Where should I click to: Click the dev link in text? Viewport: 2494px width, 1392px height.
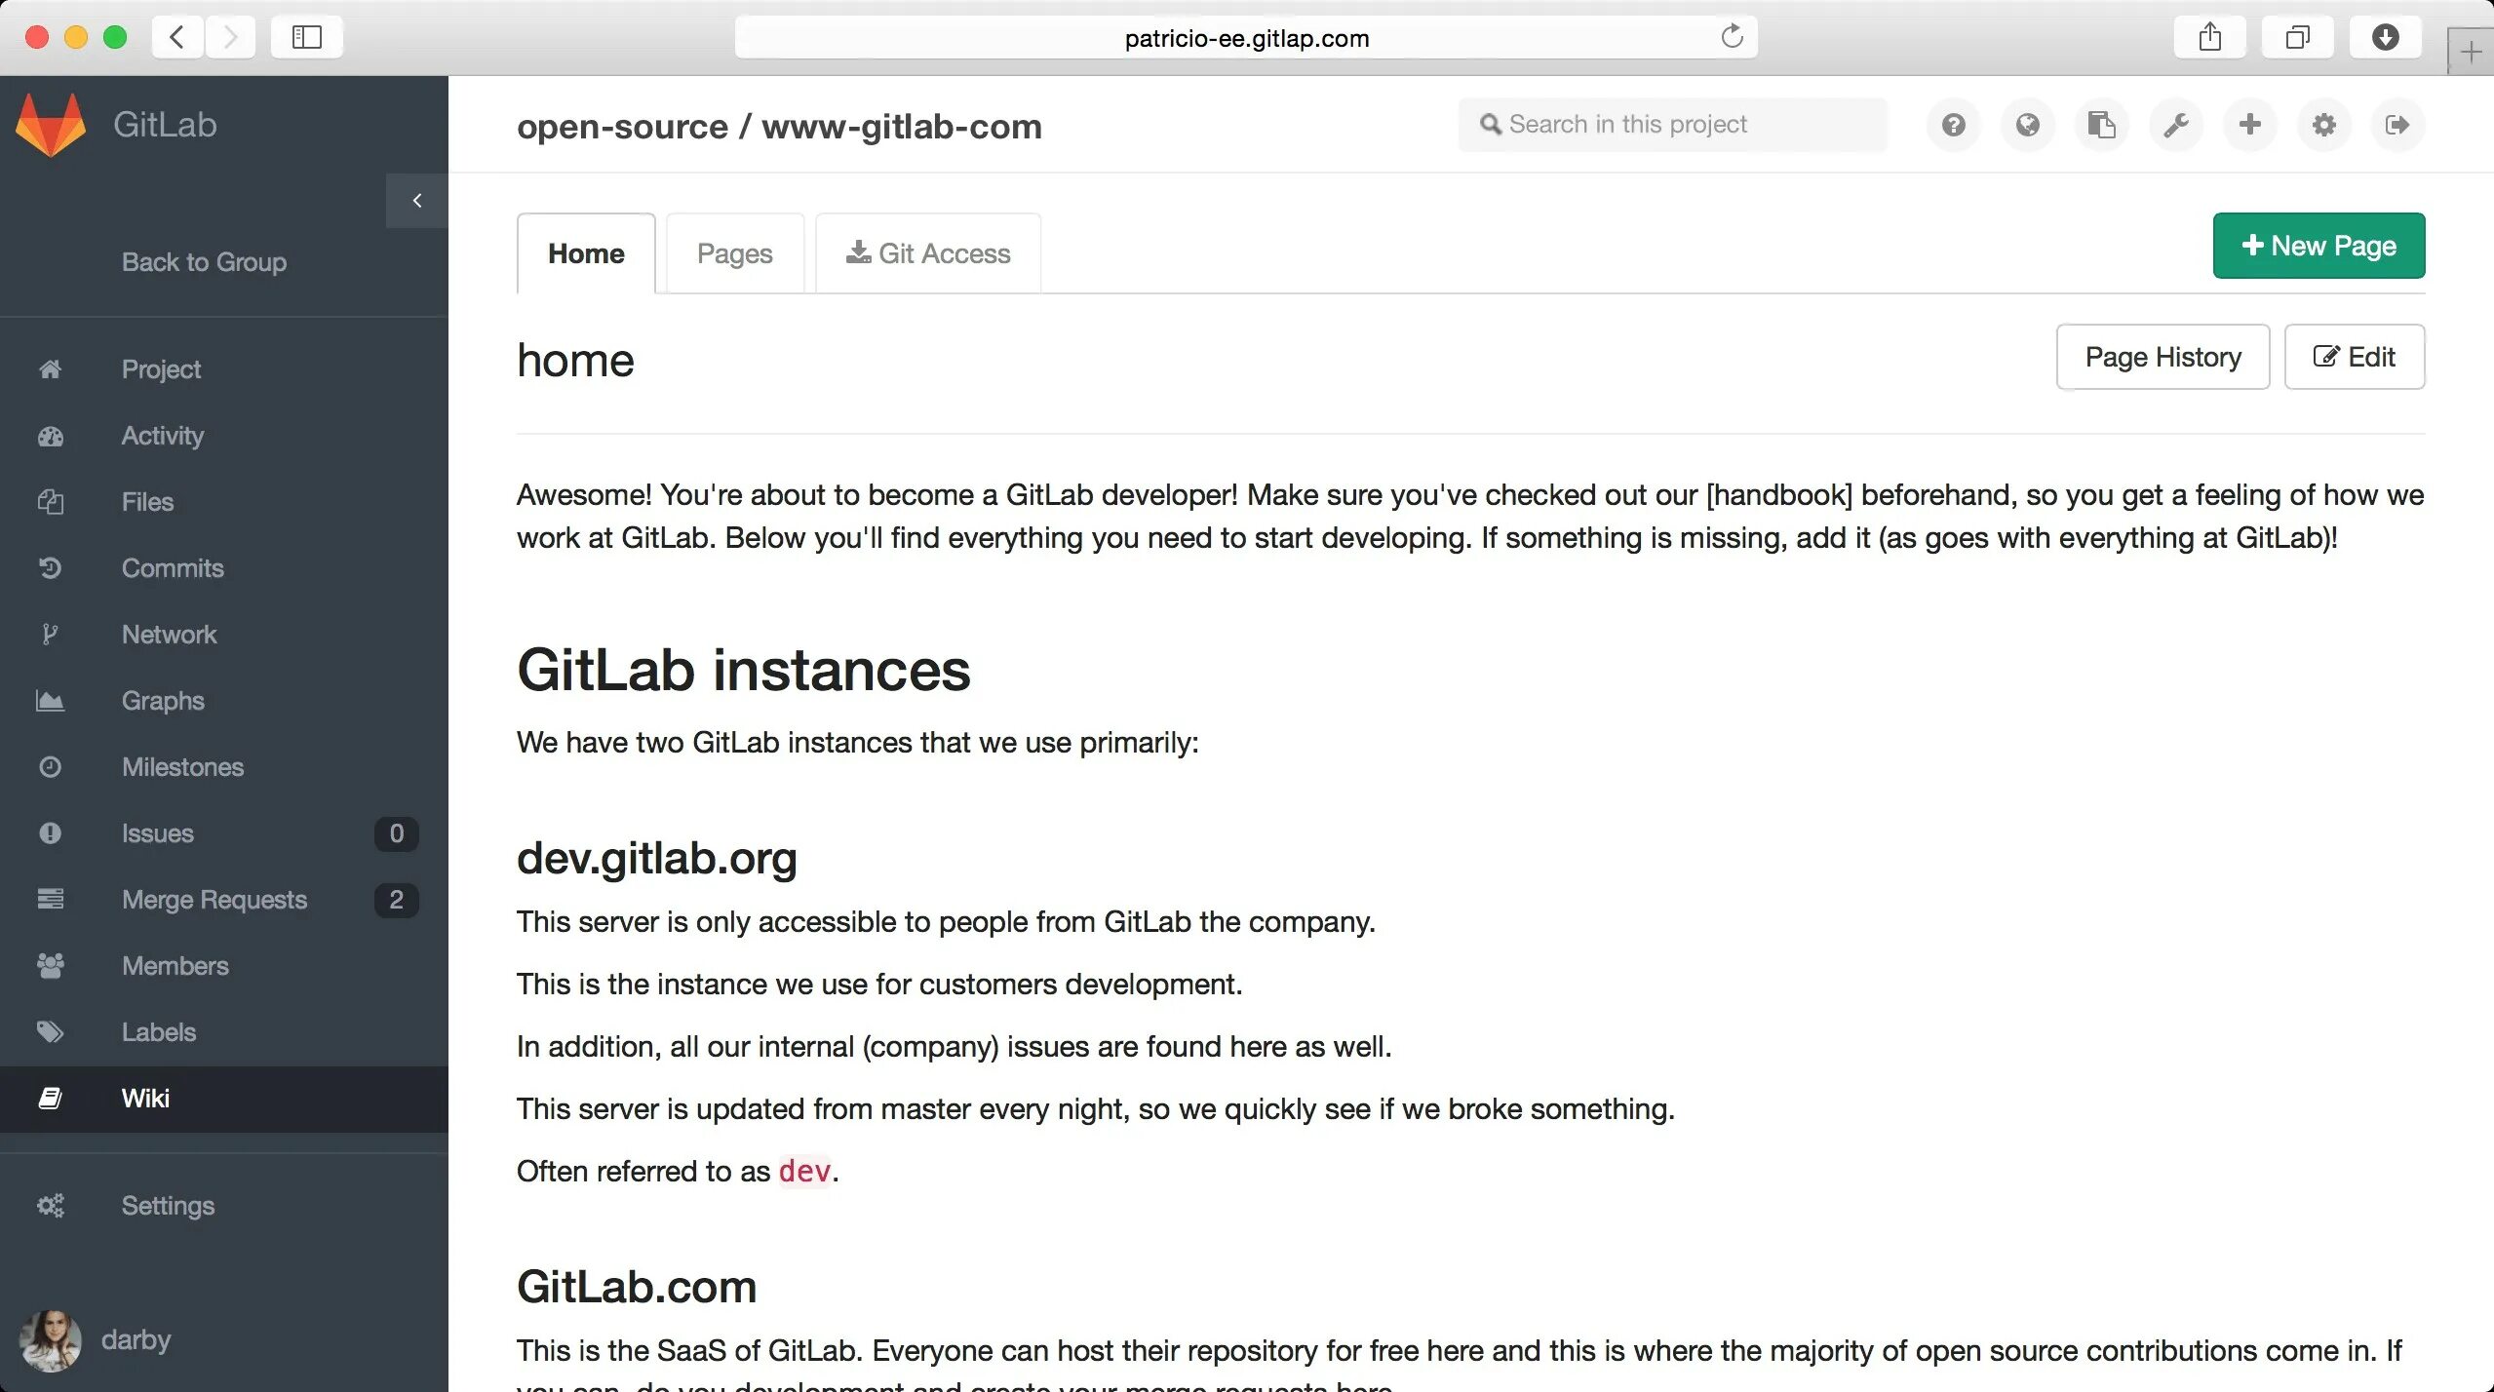[x=805, y=1171]
